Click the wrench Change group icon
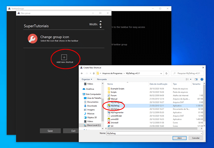Image resolution: width=214 pixels, height=148 pixels. click(33, 39)
